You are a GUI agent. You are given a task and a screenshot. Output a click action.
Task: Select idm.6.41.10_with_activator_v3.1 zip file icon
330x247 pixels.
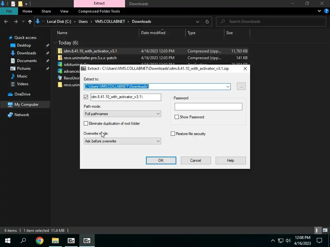tap(60, 51)
